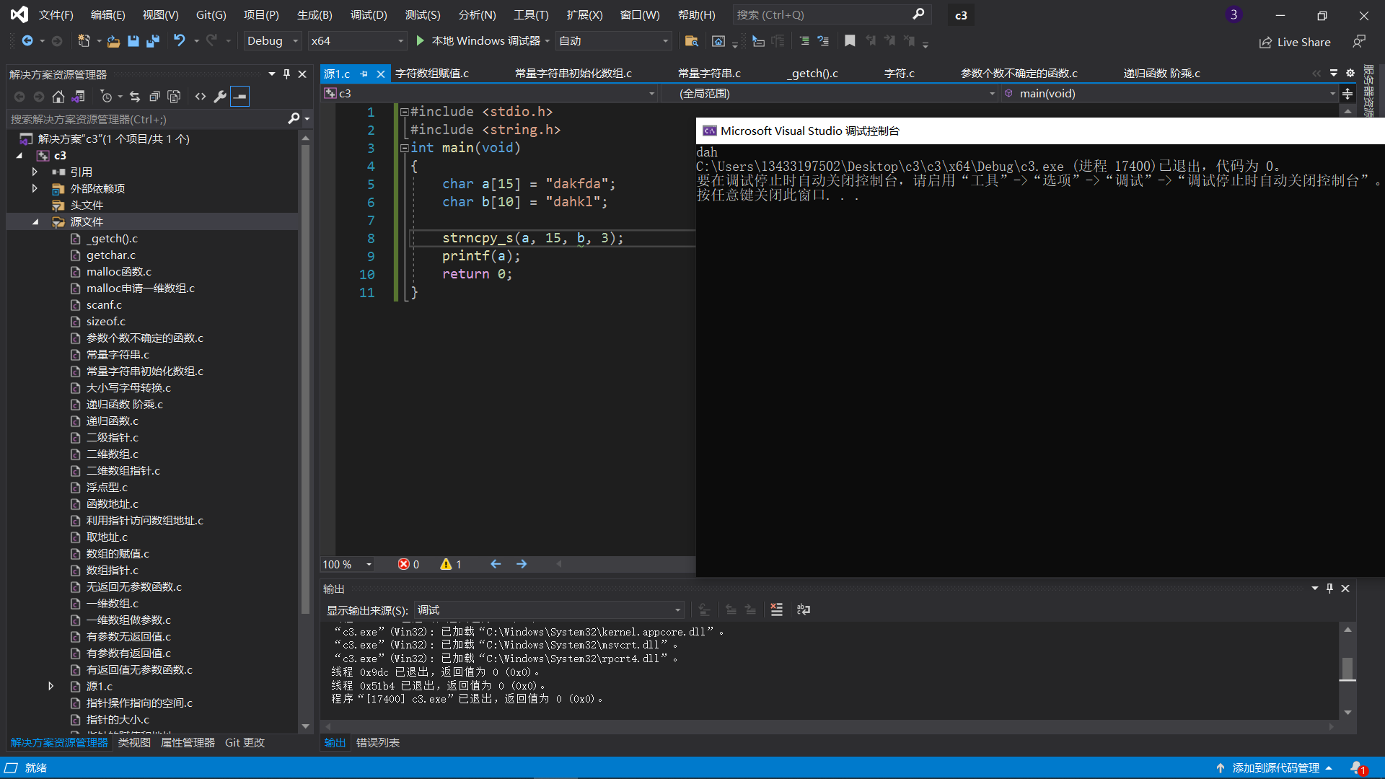Click the errors count indicator

tap(408, 564)
